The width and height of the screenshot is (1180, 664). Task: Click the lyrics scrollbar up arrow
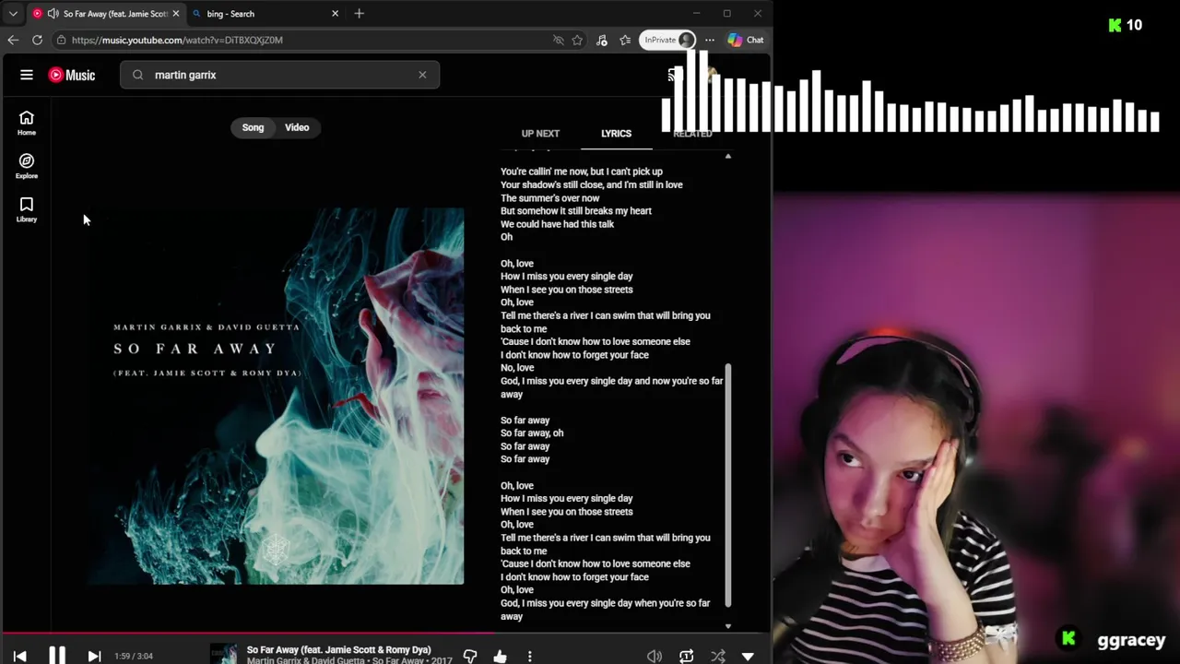point(727,156)
